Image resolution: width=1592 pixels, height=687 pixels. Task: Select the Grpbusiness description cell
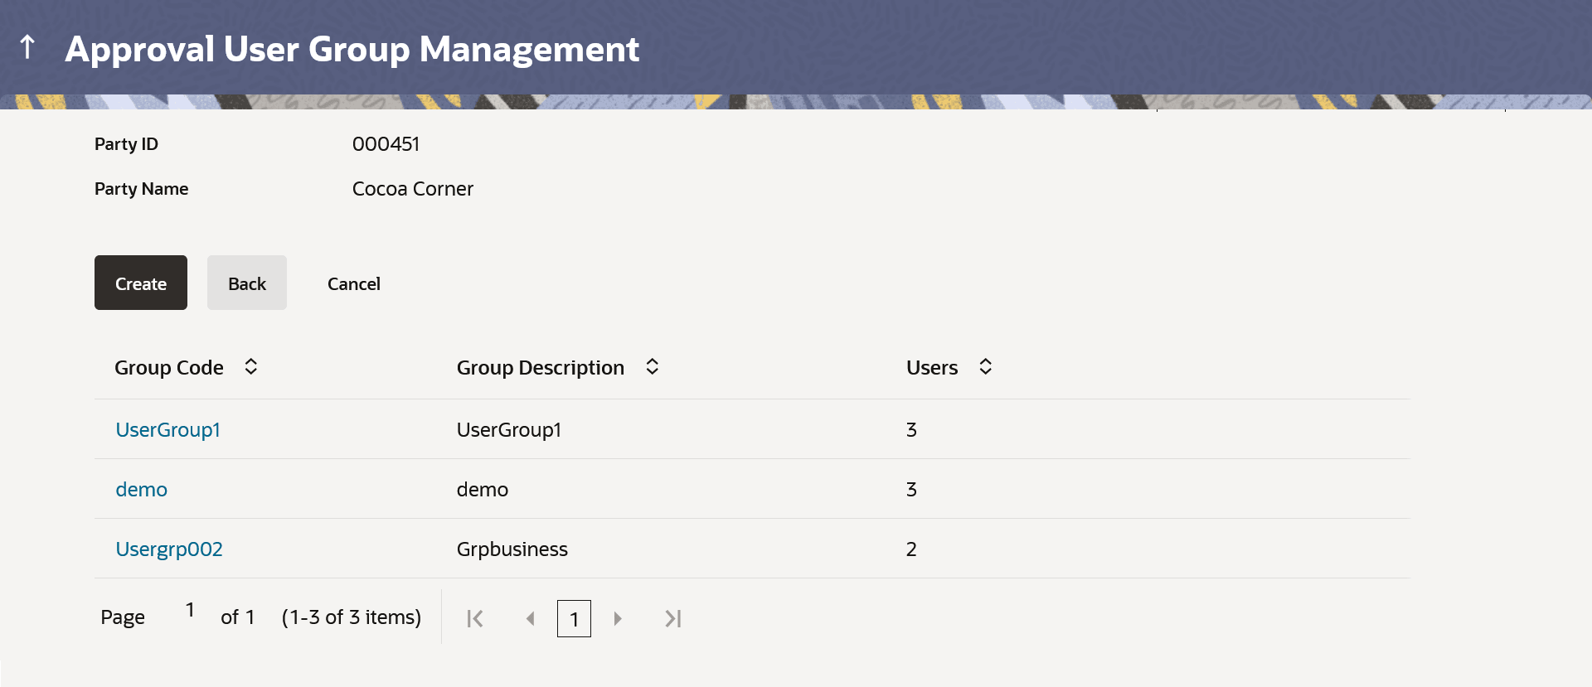tap(512, 549)
